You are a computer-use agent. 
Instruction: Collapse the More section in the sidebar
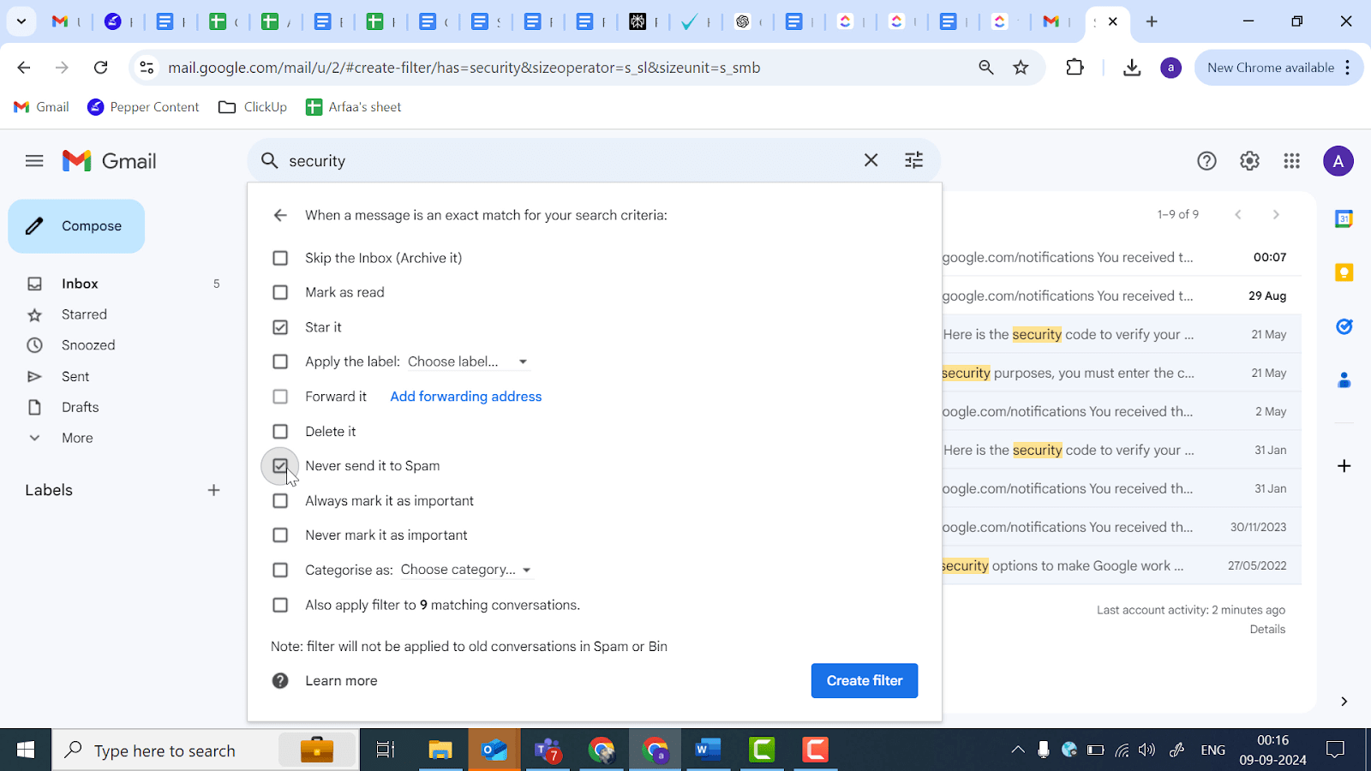click(x=76, y=438)
